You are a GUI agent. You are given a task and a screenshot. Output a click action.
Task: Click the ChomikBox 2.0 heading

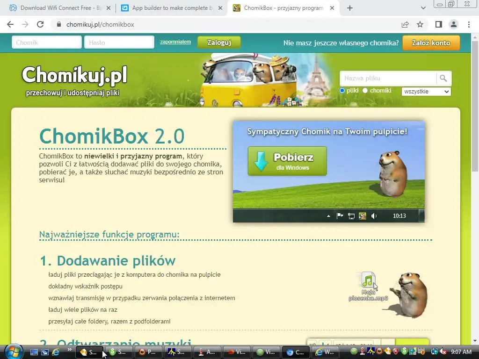point(112,136)
